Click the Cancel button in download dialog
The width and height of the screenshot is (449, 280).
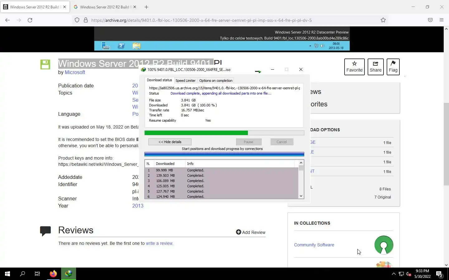coord(282,142)
